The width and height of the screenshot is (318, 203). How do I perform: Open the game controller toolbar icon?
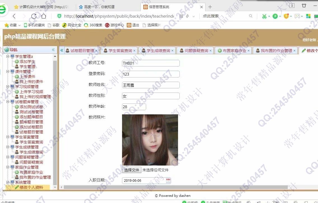tap(297, 16)
